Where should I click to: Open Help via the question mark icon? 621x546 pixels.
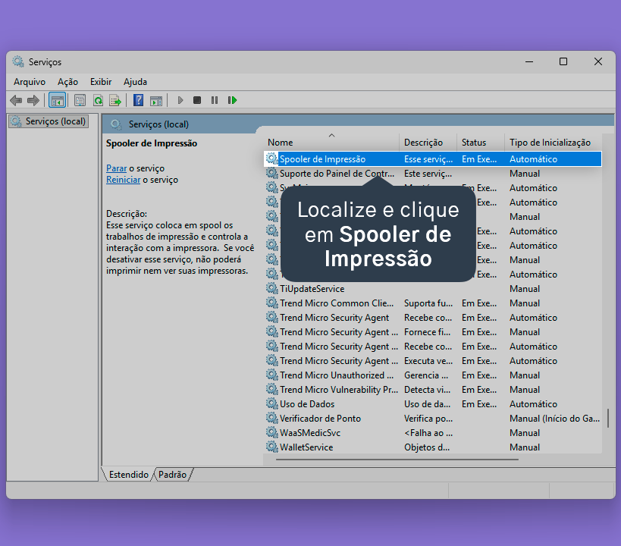tap(138, 100)
